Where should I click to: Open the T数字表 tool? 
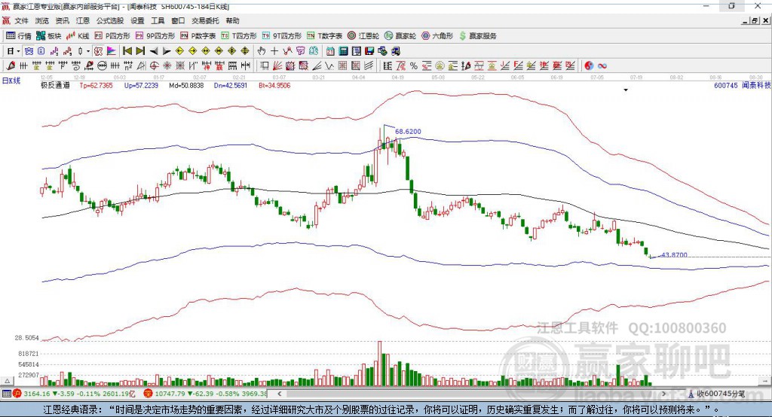pyautogui.click(x=324, y=36)
